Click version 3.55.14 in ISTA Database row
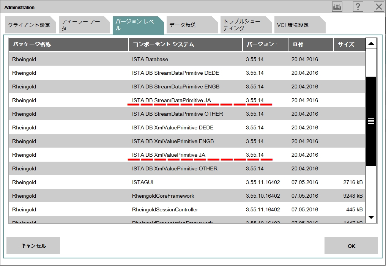 click(255, 59)
